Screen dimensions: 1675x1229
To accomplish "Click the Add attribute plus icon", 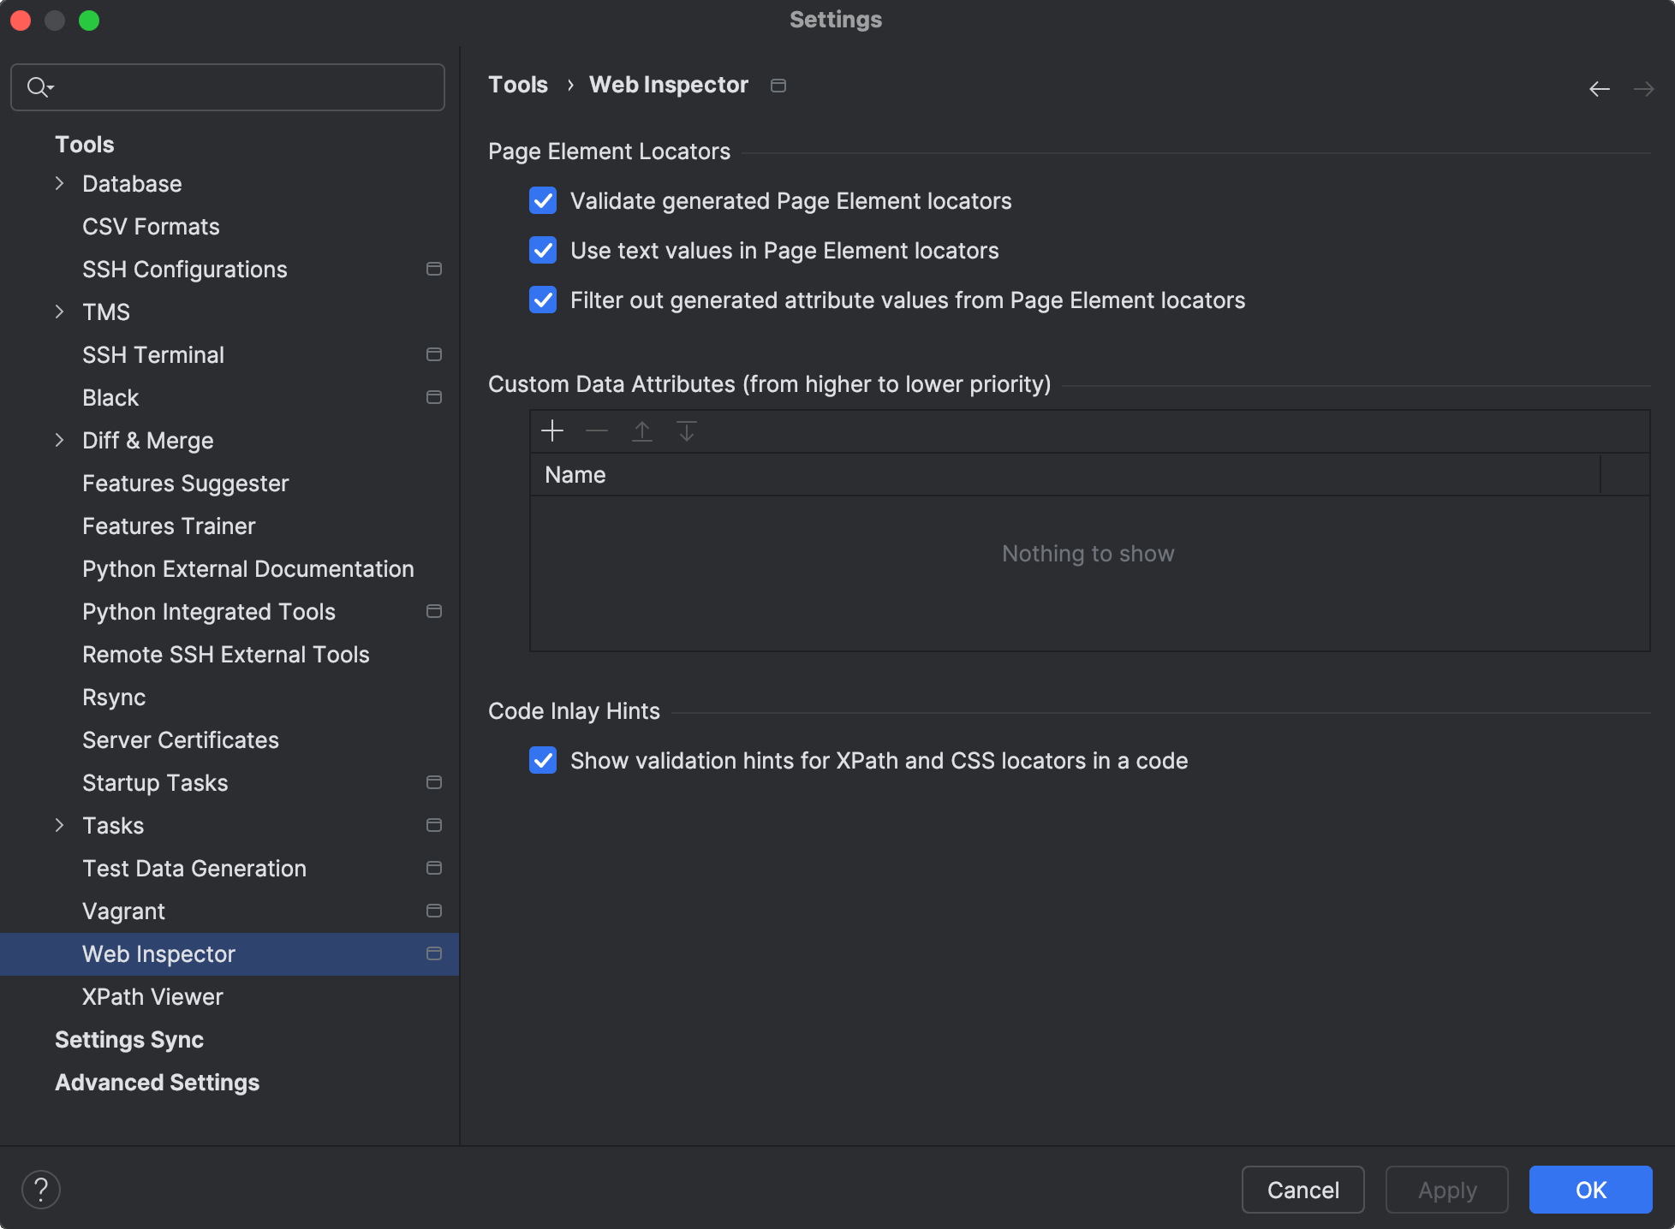I will [x=552, y=430].
